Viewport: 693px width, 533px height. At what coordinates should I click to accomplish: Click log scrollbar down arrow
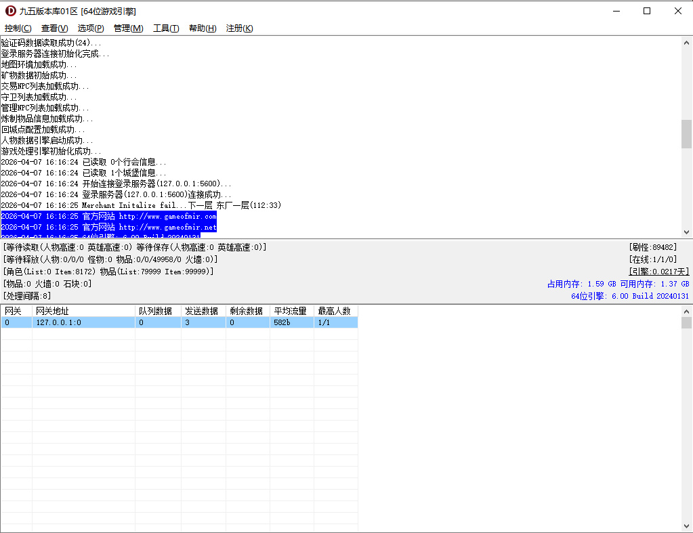pyautogui.click(x=686, y=232)
